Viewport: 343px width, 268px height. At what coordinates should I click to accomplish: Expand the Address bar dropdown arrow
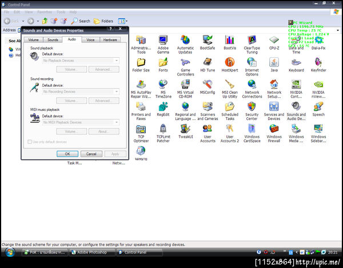click(338, 30)
